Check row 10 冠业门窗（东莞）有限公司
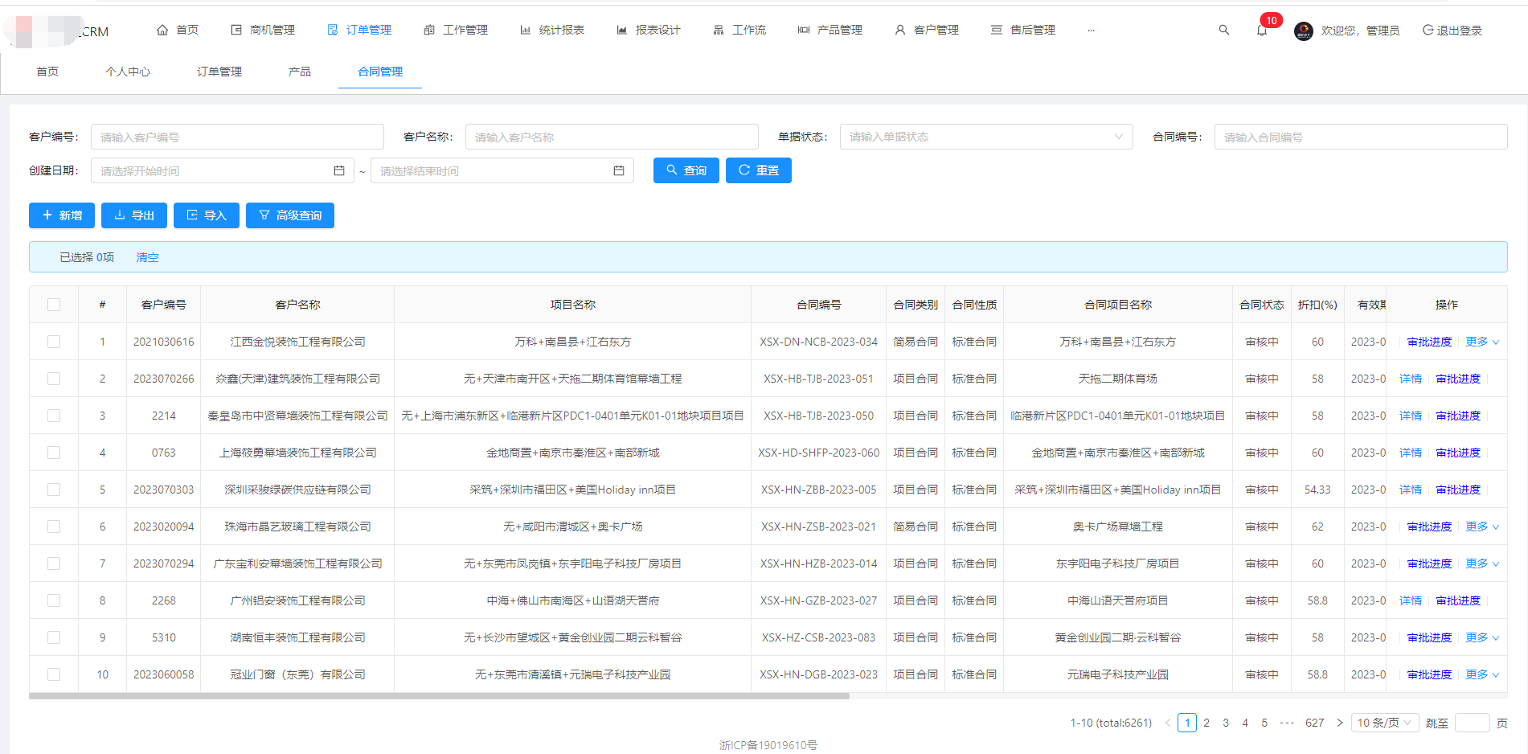 tap(54, 674)
